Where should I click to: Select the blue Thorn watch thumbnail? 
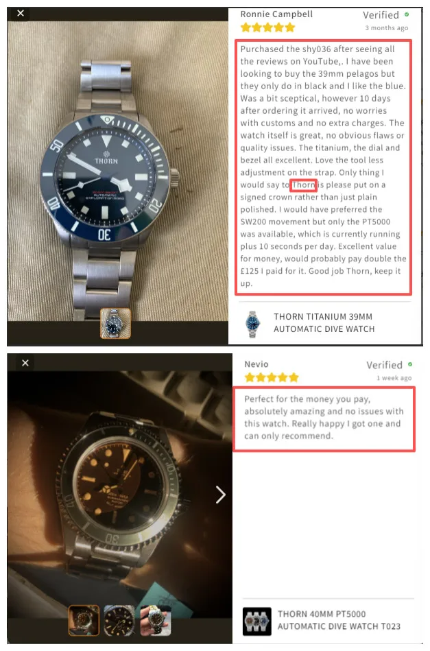click(x=115, y=323)
